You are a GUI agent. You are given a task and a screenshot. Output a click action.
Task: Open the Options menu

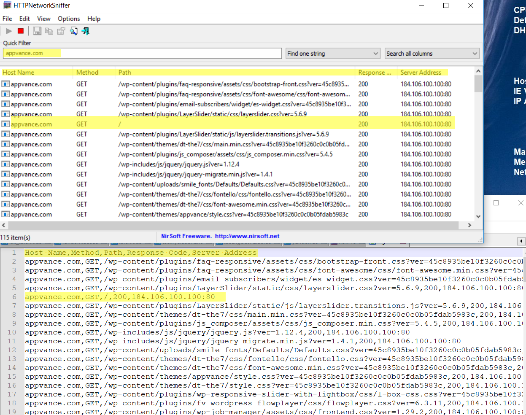click(x=69, y=19)
